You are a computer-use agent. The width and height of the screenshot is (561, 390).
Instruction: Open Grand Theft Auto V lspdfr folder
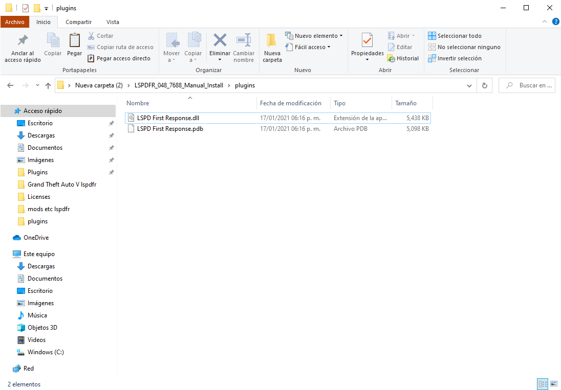point(62,185)
